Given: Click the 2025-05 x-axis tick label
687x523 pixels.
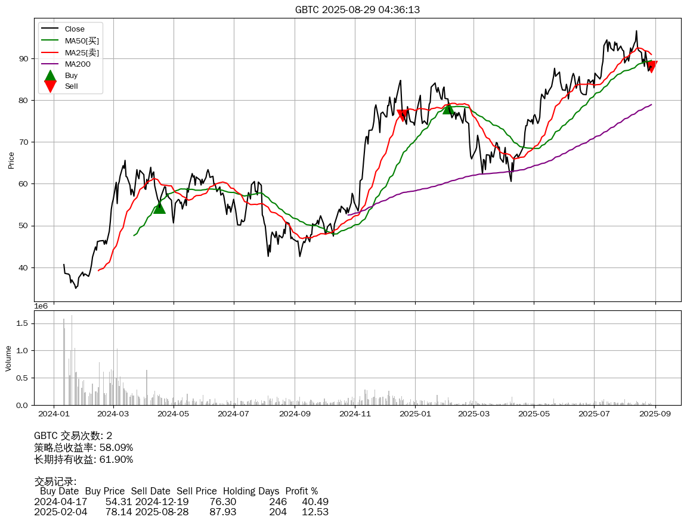Looking at the screenshot, I should (534, 413).
